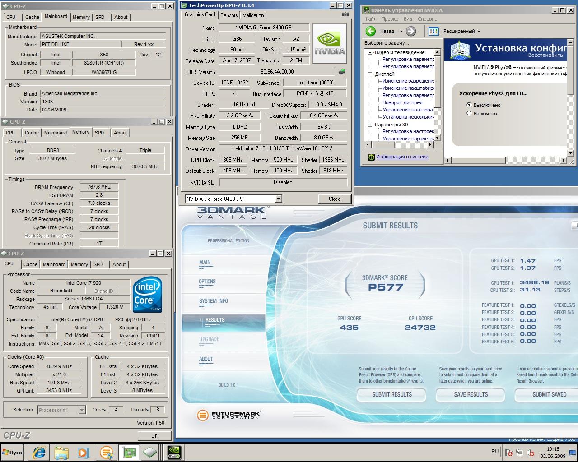Image resolution: width=578 pixels, height=462 pixels.
Task: Select the Регулировка настроек tree item
Action: point(408,131)
